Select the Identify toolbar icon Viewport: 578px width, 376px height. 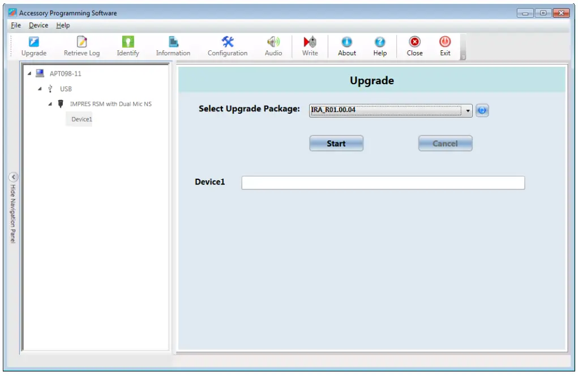(127, 45)
